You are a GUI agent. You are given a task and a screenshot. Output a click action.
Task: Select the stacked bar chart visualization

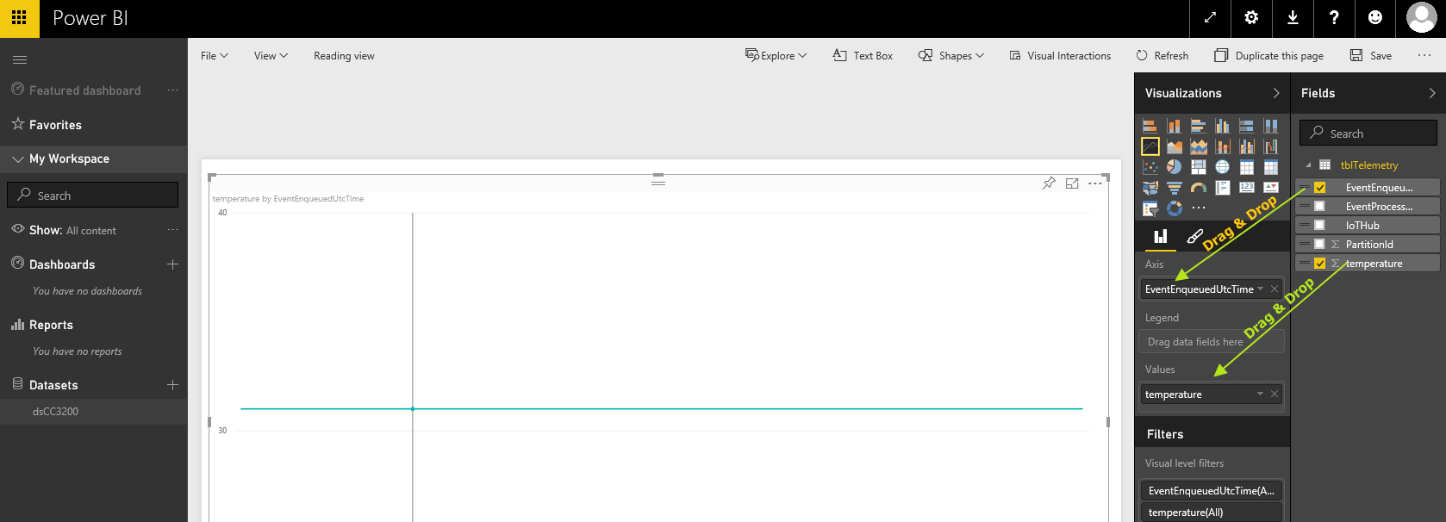1150,126
